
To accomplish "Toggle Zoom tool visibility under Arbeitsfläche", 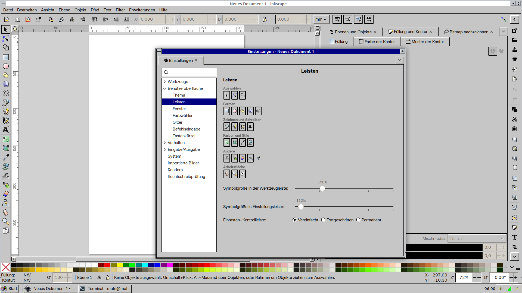I will click(235, 174).
